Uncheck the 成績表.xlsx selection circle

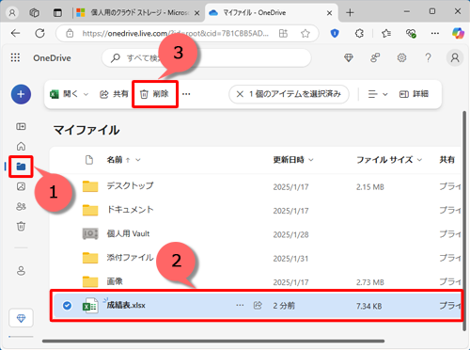pos(67,305)
